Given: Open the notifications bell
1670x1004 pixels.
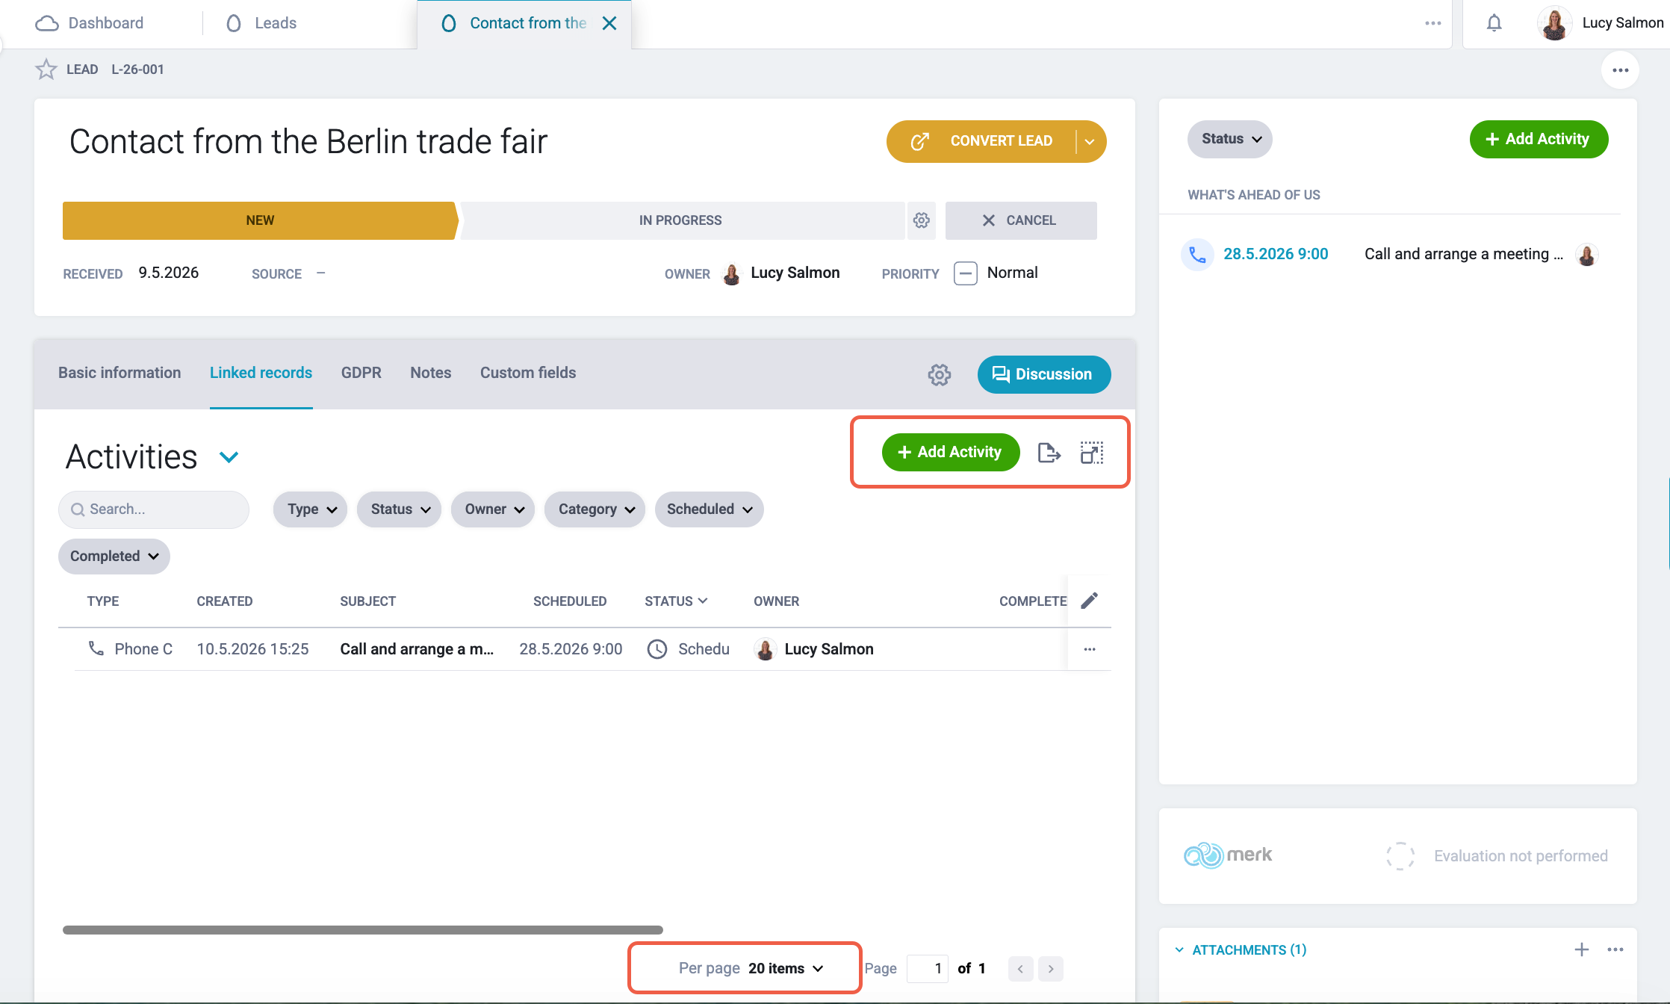Looking at the screenshot, I should pos(1494,23).
